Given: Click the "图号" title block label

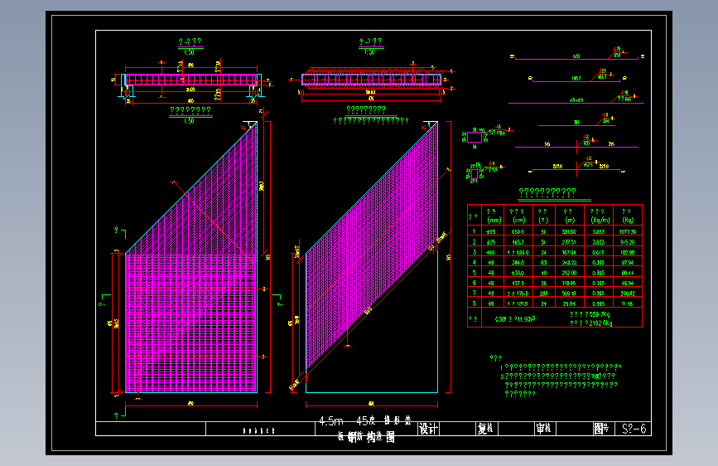Looking at the screenshot, I should pyautogui.click(x=601, y=429).
